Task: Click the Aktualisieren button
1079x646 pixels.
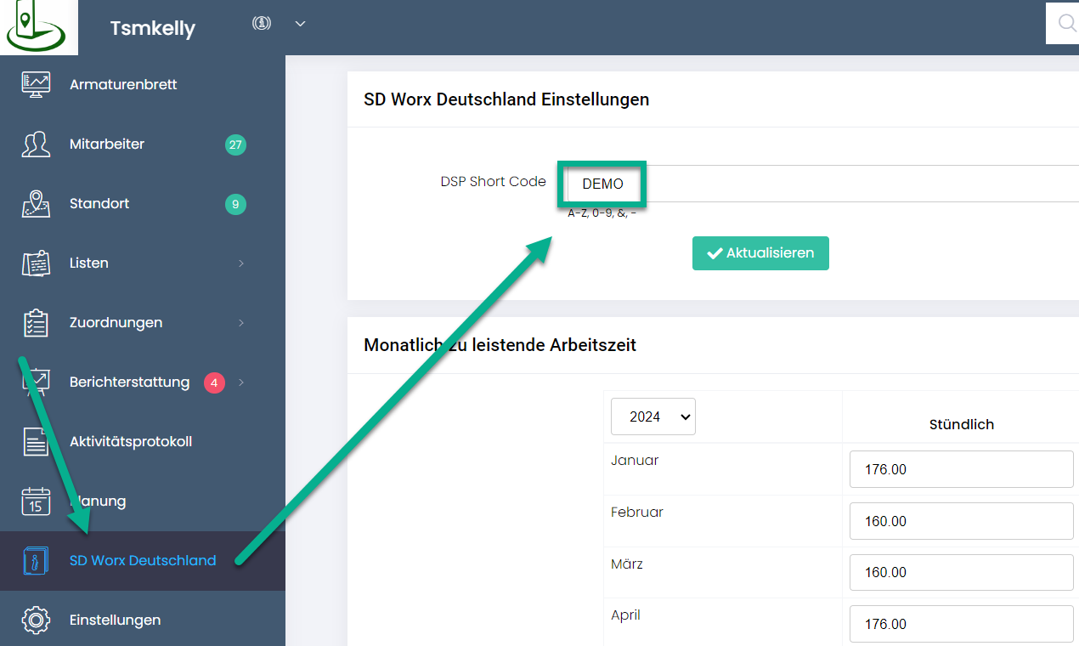Action: point(760,253)
